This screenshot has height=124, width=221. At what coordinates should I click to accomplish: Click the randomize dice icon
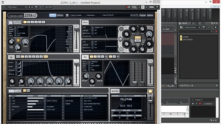click(67, 15)
